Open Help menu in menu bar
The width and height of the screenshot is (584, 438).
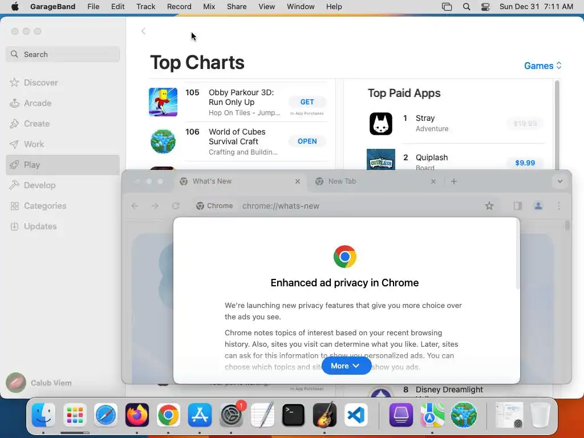(x=334, y=6)
